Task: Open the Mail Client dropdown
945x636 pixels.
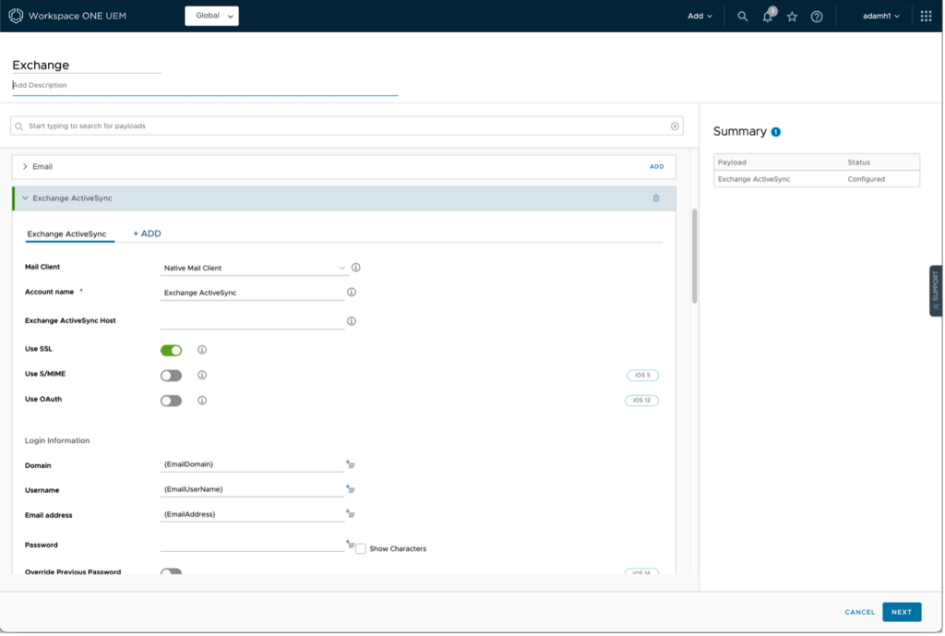Action: (254, 268)
